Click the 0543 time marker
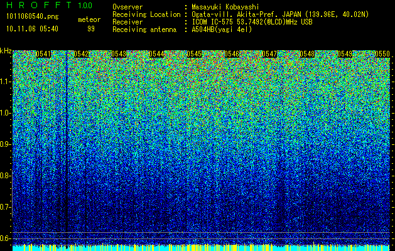The image size is (395, 251). pos(119,54)
